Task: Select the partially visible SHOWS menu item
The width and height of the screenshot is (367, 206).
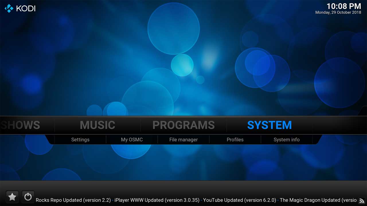Action: (x=20, y=125)
